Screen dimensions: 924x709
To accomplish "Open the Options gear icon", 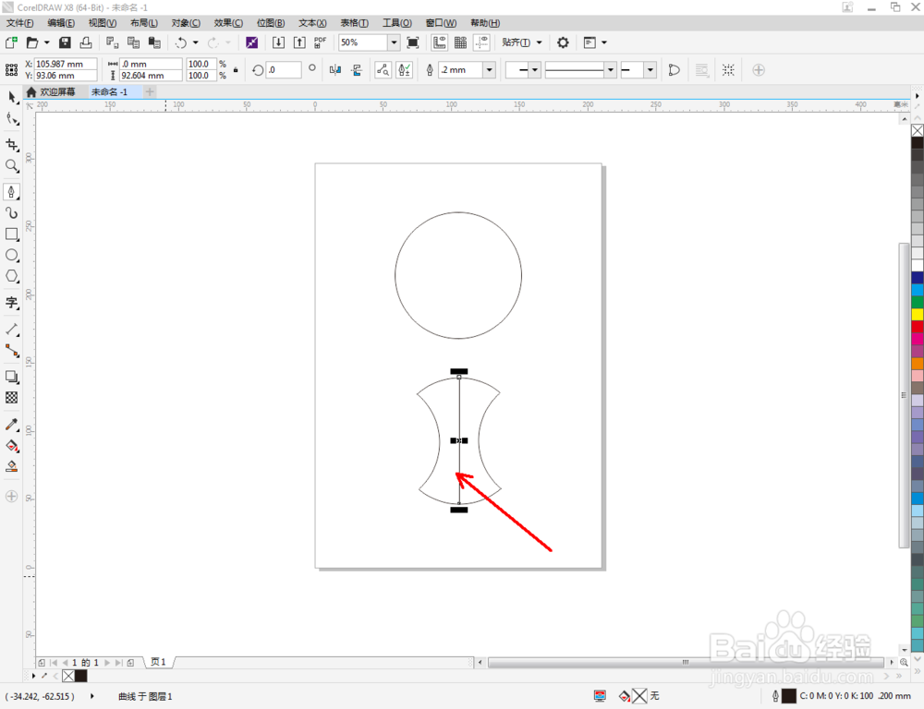I will point(563,42).
